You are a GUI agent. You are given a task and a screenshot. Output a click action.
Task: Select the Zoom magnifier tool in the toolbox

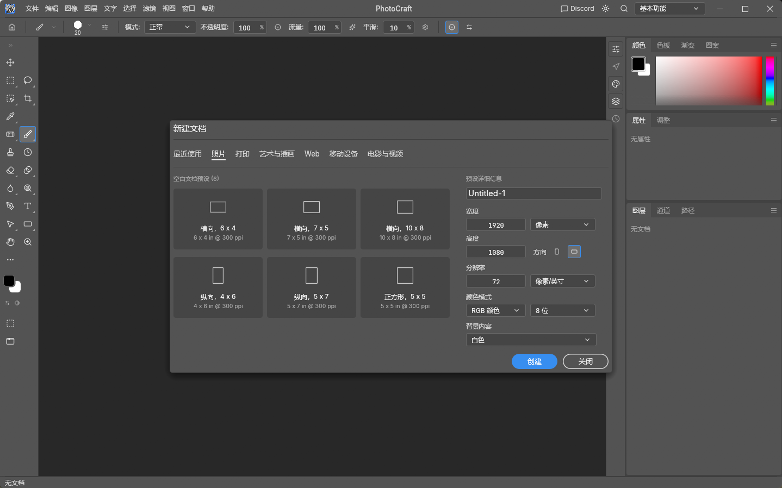click(28, 242)
